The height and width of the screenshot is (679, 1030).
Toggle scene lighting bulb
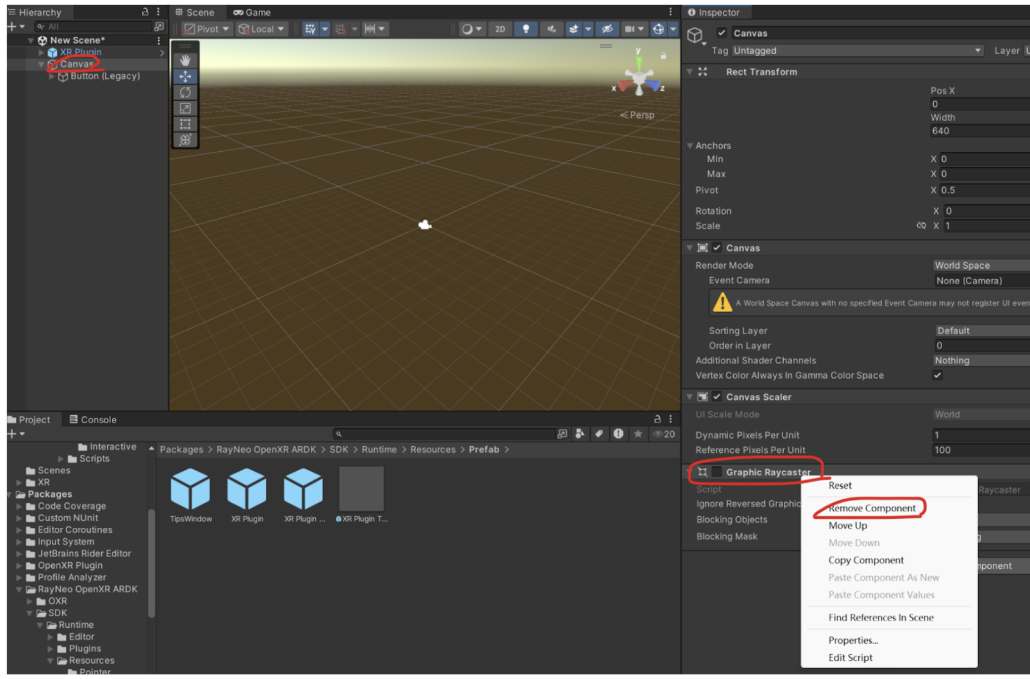pyautogui.click(x=525, y=29)
